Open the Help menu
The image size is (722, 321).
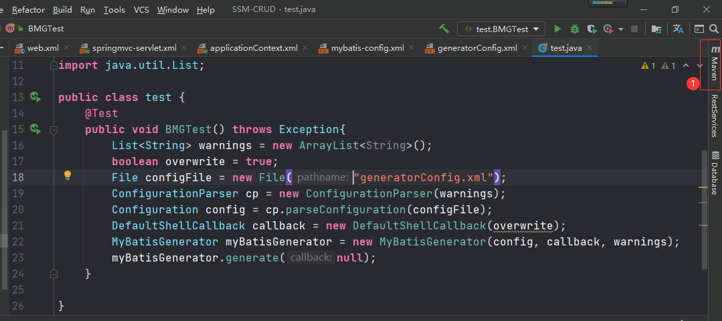pyautogui.click(x=205, y=9)
